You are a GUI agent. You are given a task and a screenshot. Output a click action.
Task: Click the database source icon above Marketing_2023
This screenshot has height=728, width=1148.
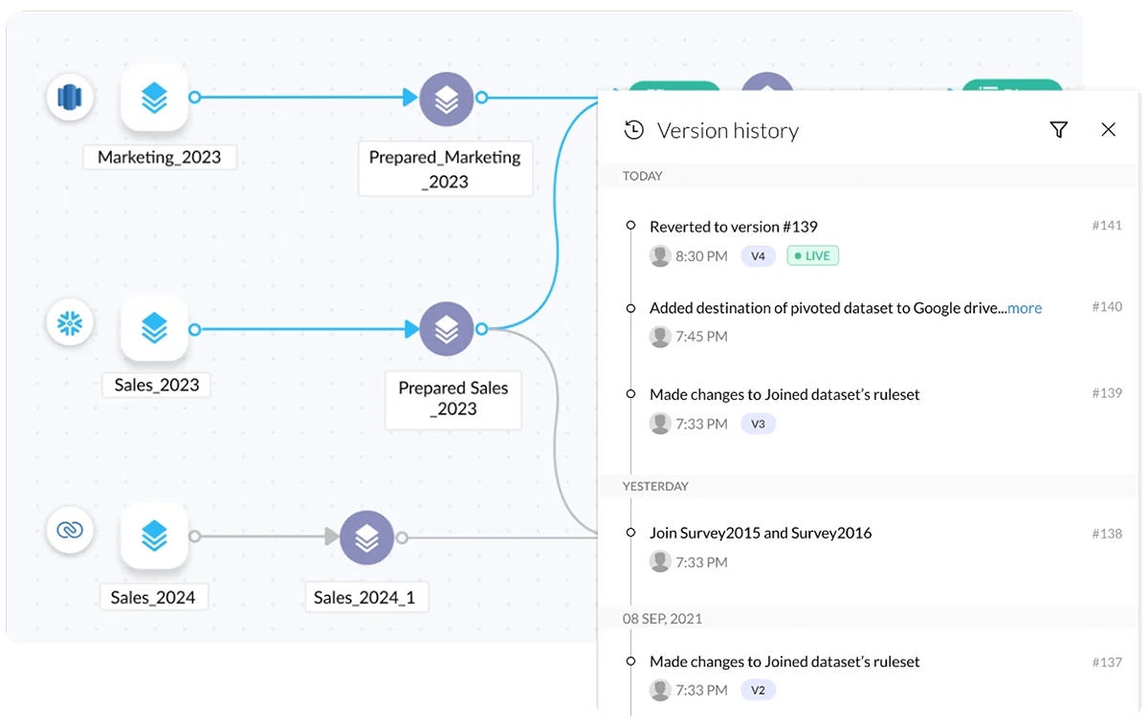tap(70, 98)
